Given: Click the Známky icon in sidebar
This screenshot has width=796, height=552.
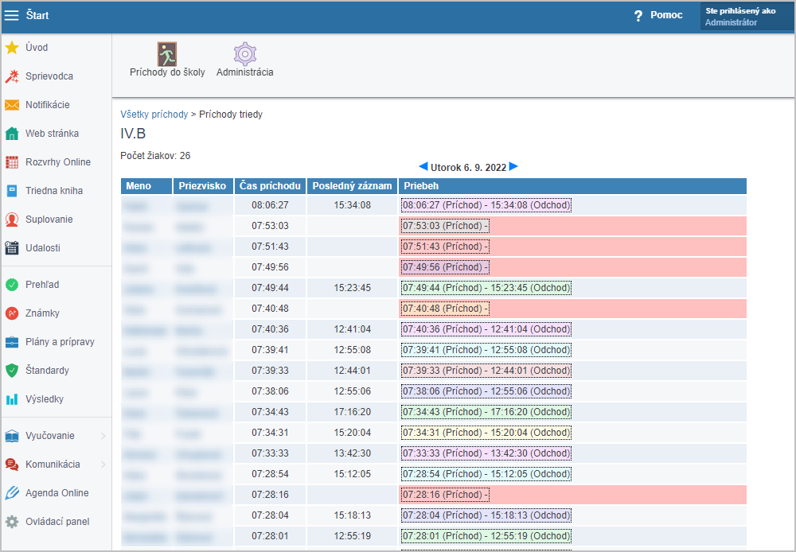Looking at the screenshot, I should coord(12,313).
